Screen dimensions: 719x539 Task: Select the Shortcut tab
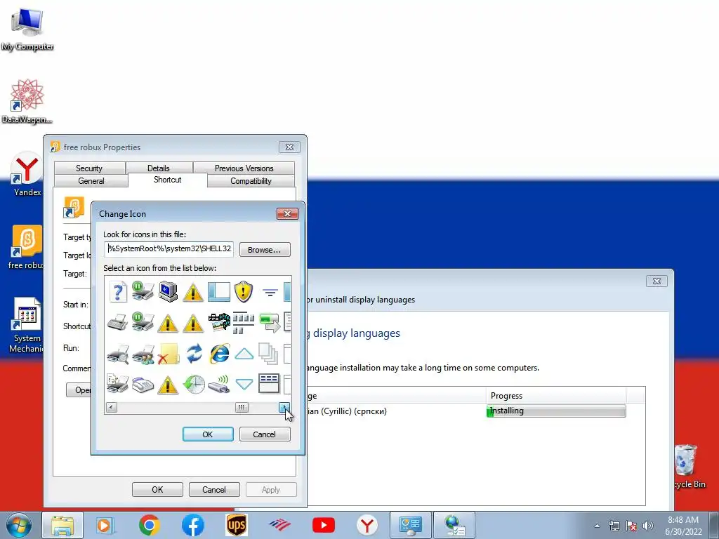[x=167, y=180]
